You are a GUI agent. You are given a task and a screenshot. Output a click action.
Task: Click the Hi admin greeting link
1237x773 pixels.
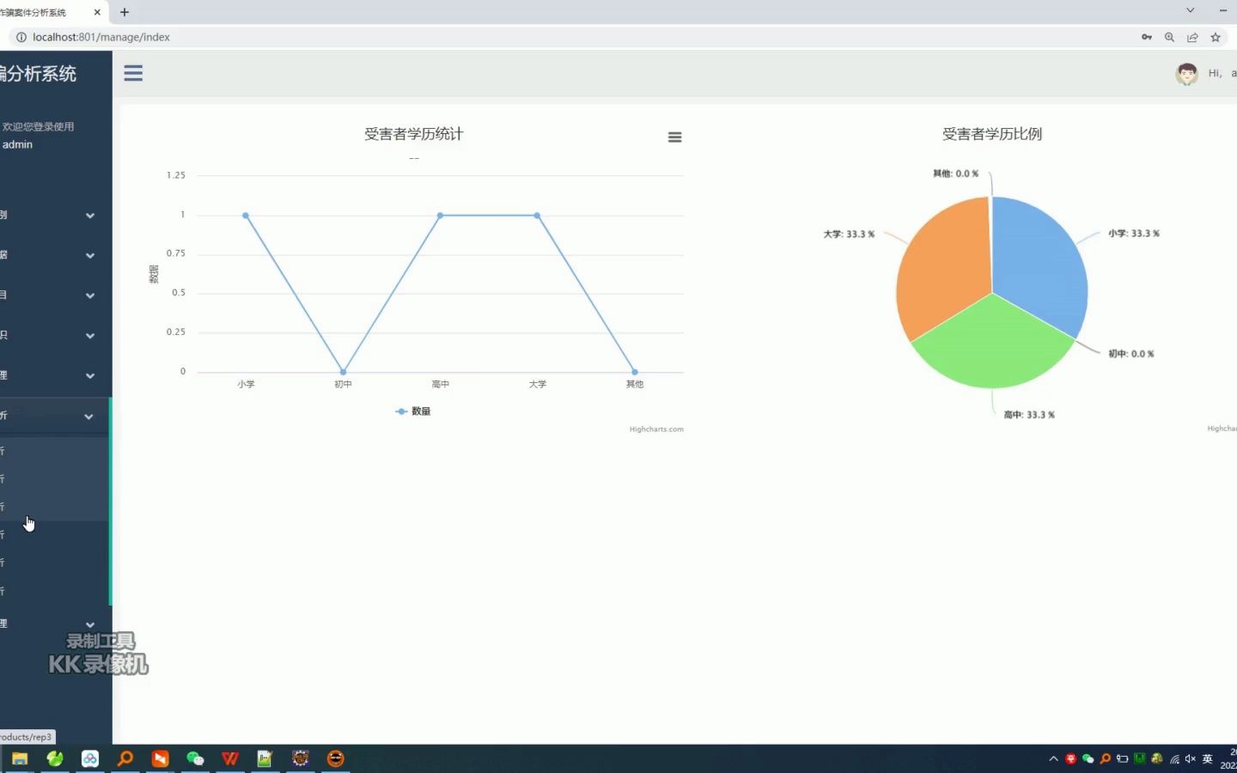coord(1220,73)
